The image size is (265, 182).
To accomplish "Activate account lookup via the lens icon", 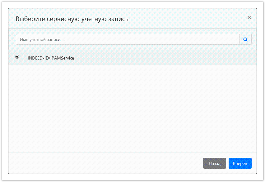I will (x=245, y=39).
